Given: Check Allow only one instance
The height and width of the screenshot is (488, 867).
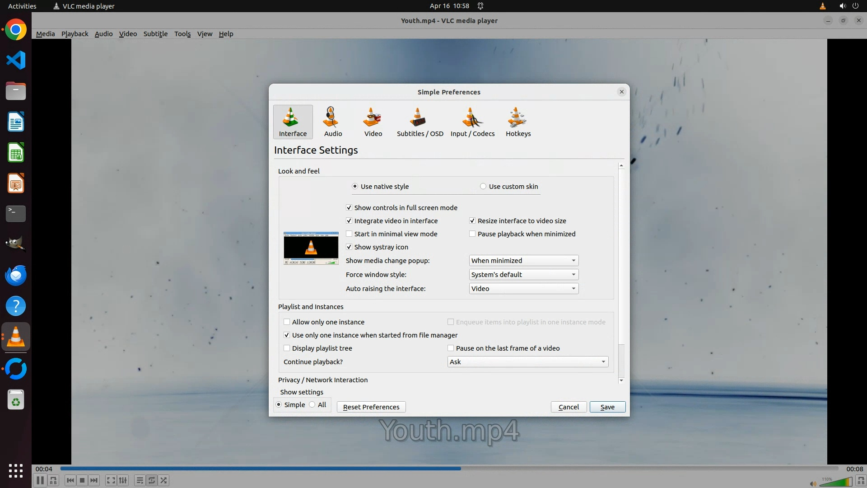Looking at the screenshot, I should click(287, 322).
